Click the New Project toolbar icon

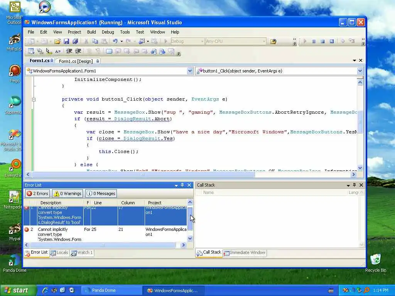pyautogui.click(x=32, y=41)
